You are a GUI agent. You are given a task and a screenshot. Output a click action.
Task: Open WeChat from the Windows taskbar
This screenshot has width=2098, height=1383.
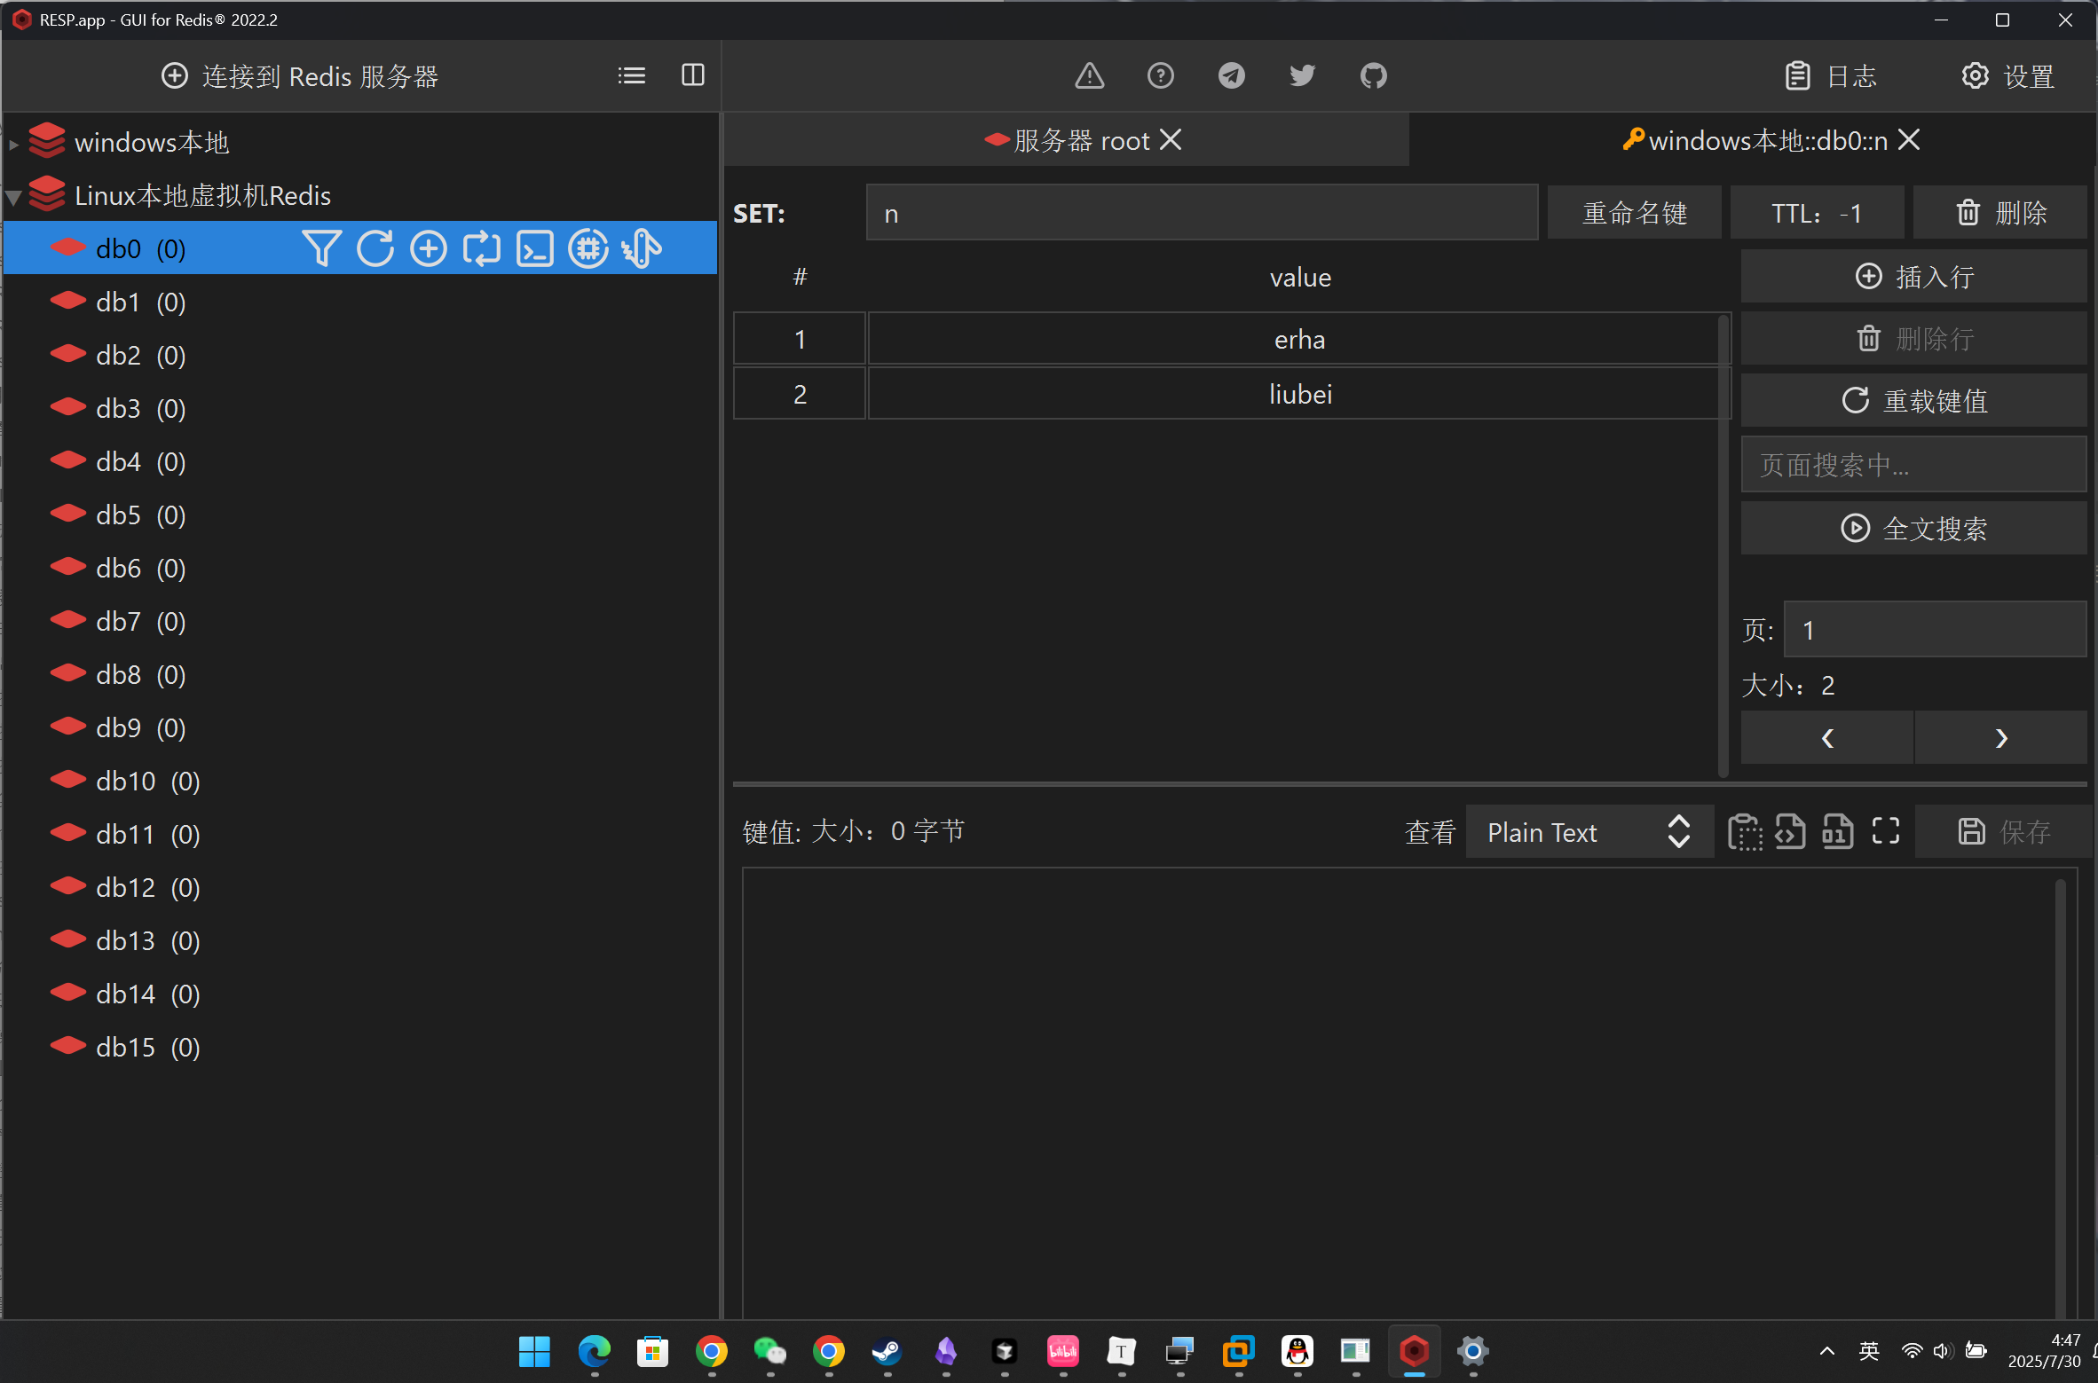coord(769,1351)
